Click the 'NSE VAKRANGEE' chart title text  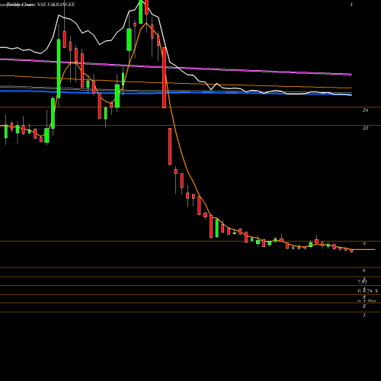click(x=56, y=5)
